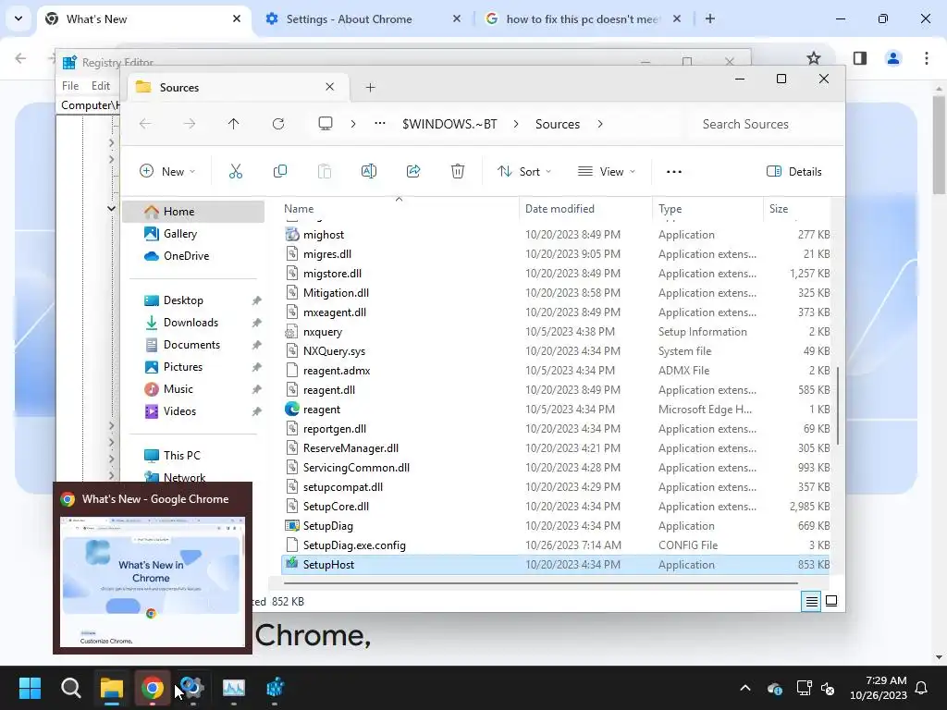Switch to the What's New Chrome tab
The width and height of the screenshot is (947, 710).
145,18
